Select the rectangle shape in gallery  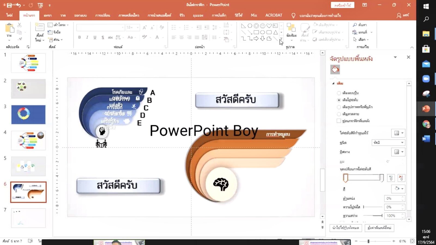256,32
